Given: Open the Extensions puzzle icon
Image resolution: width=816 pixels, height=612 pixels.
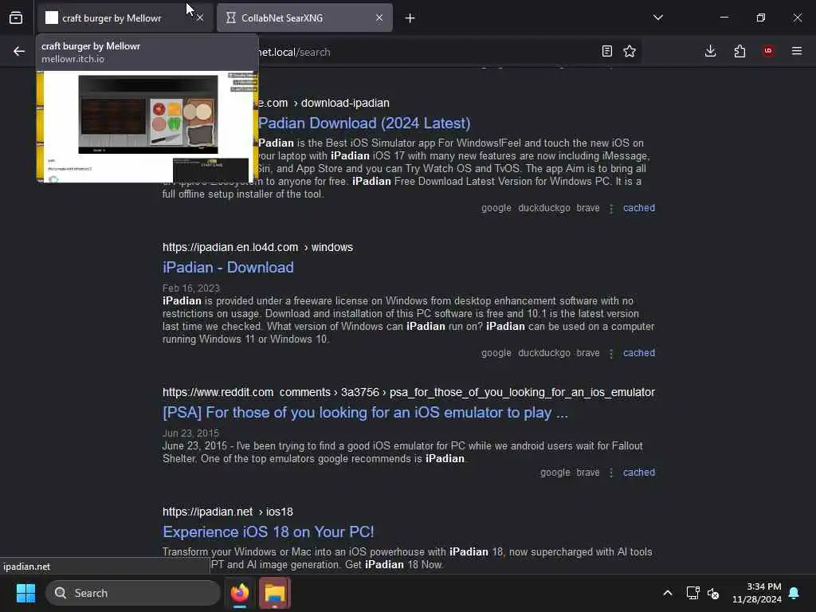Looking at the screenshot, I should click(739, 51).
